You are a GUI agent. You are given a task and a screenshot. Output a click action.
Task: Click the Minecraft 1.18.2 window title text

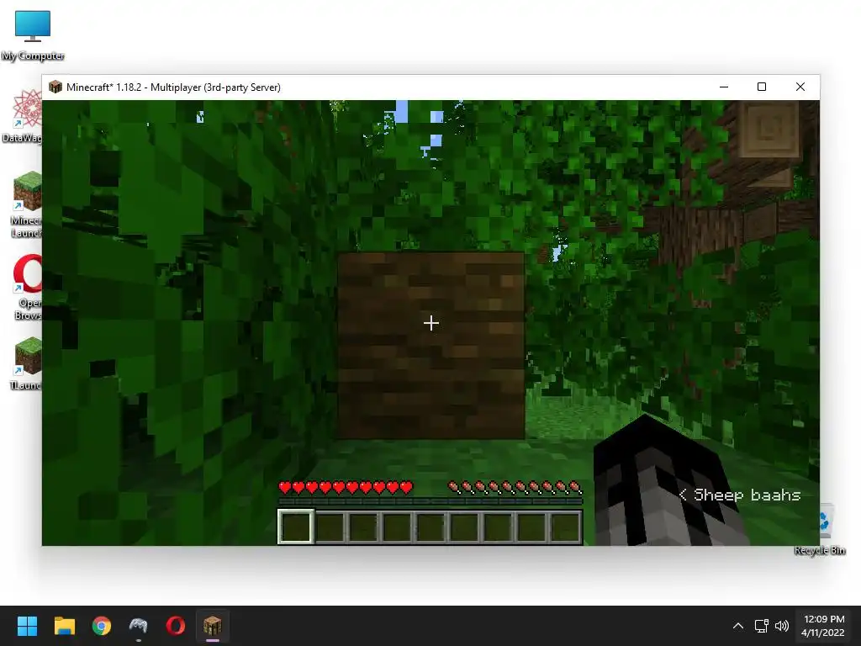click(173, 87)
